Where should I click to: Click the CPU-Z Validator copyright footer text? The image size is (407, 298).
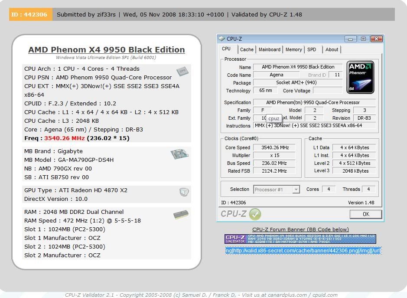[x=201, y=295]
